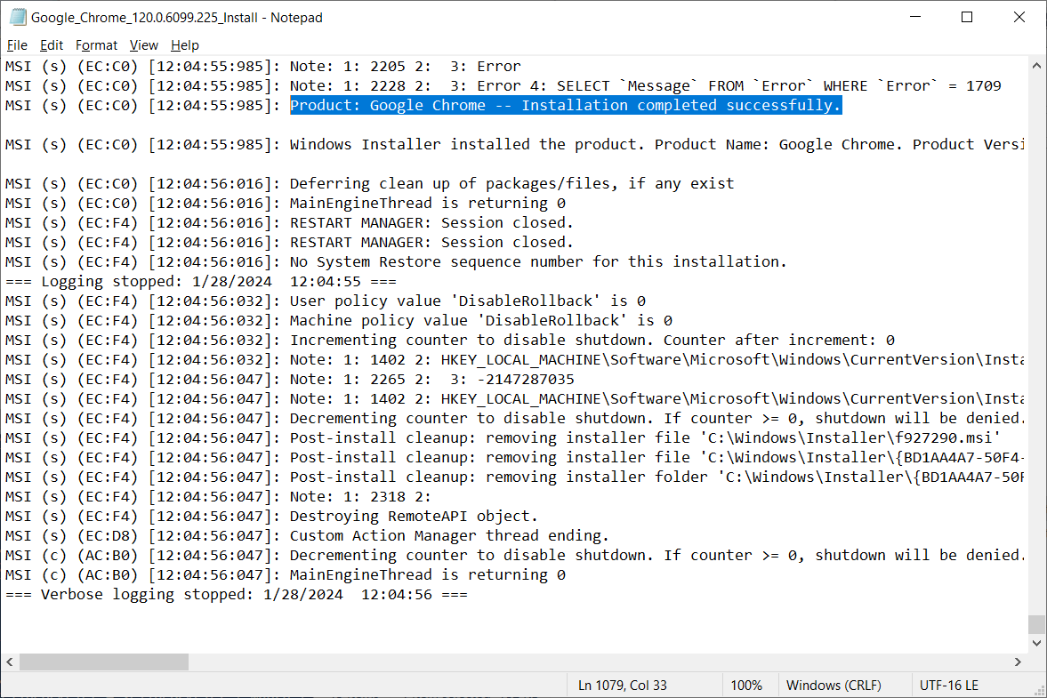Click the 'SELECT Message FROM Error' line
Image resolution: width=1047 pixels, height=698 pixels.
click(x=503, y=86)
